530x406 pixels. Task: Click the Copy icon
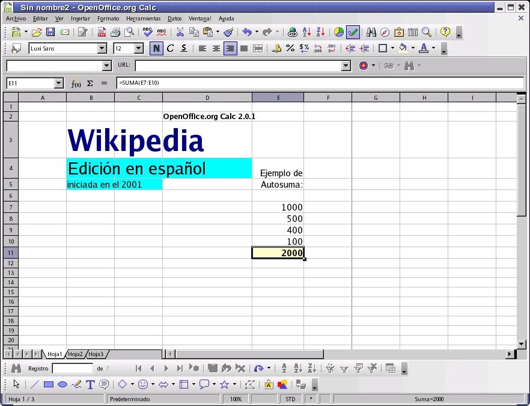pyautogui.click(x=194, y=32)
